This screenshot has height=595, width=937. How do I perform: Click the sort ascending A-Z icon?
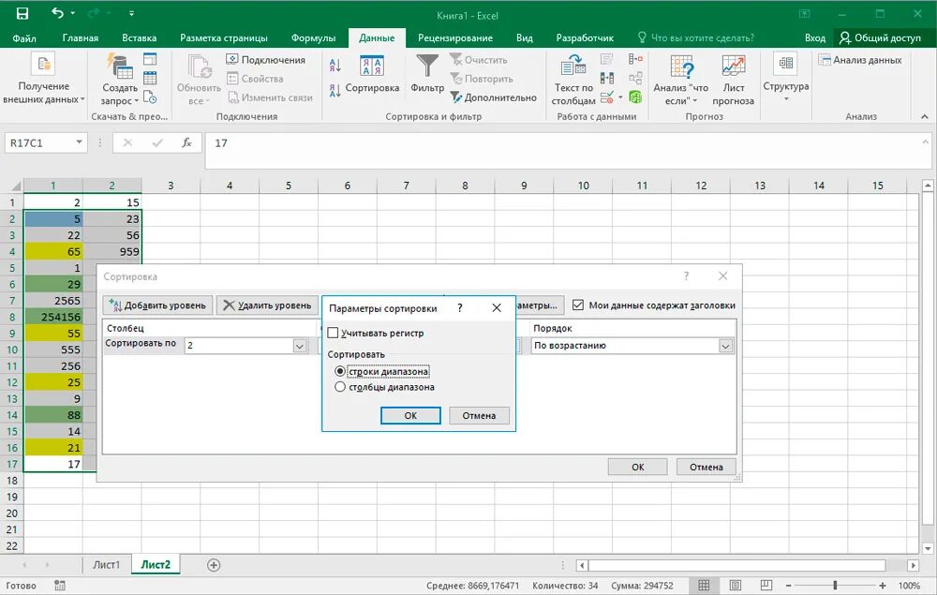click(x=335, y=65)
